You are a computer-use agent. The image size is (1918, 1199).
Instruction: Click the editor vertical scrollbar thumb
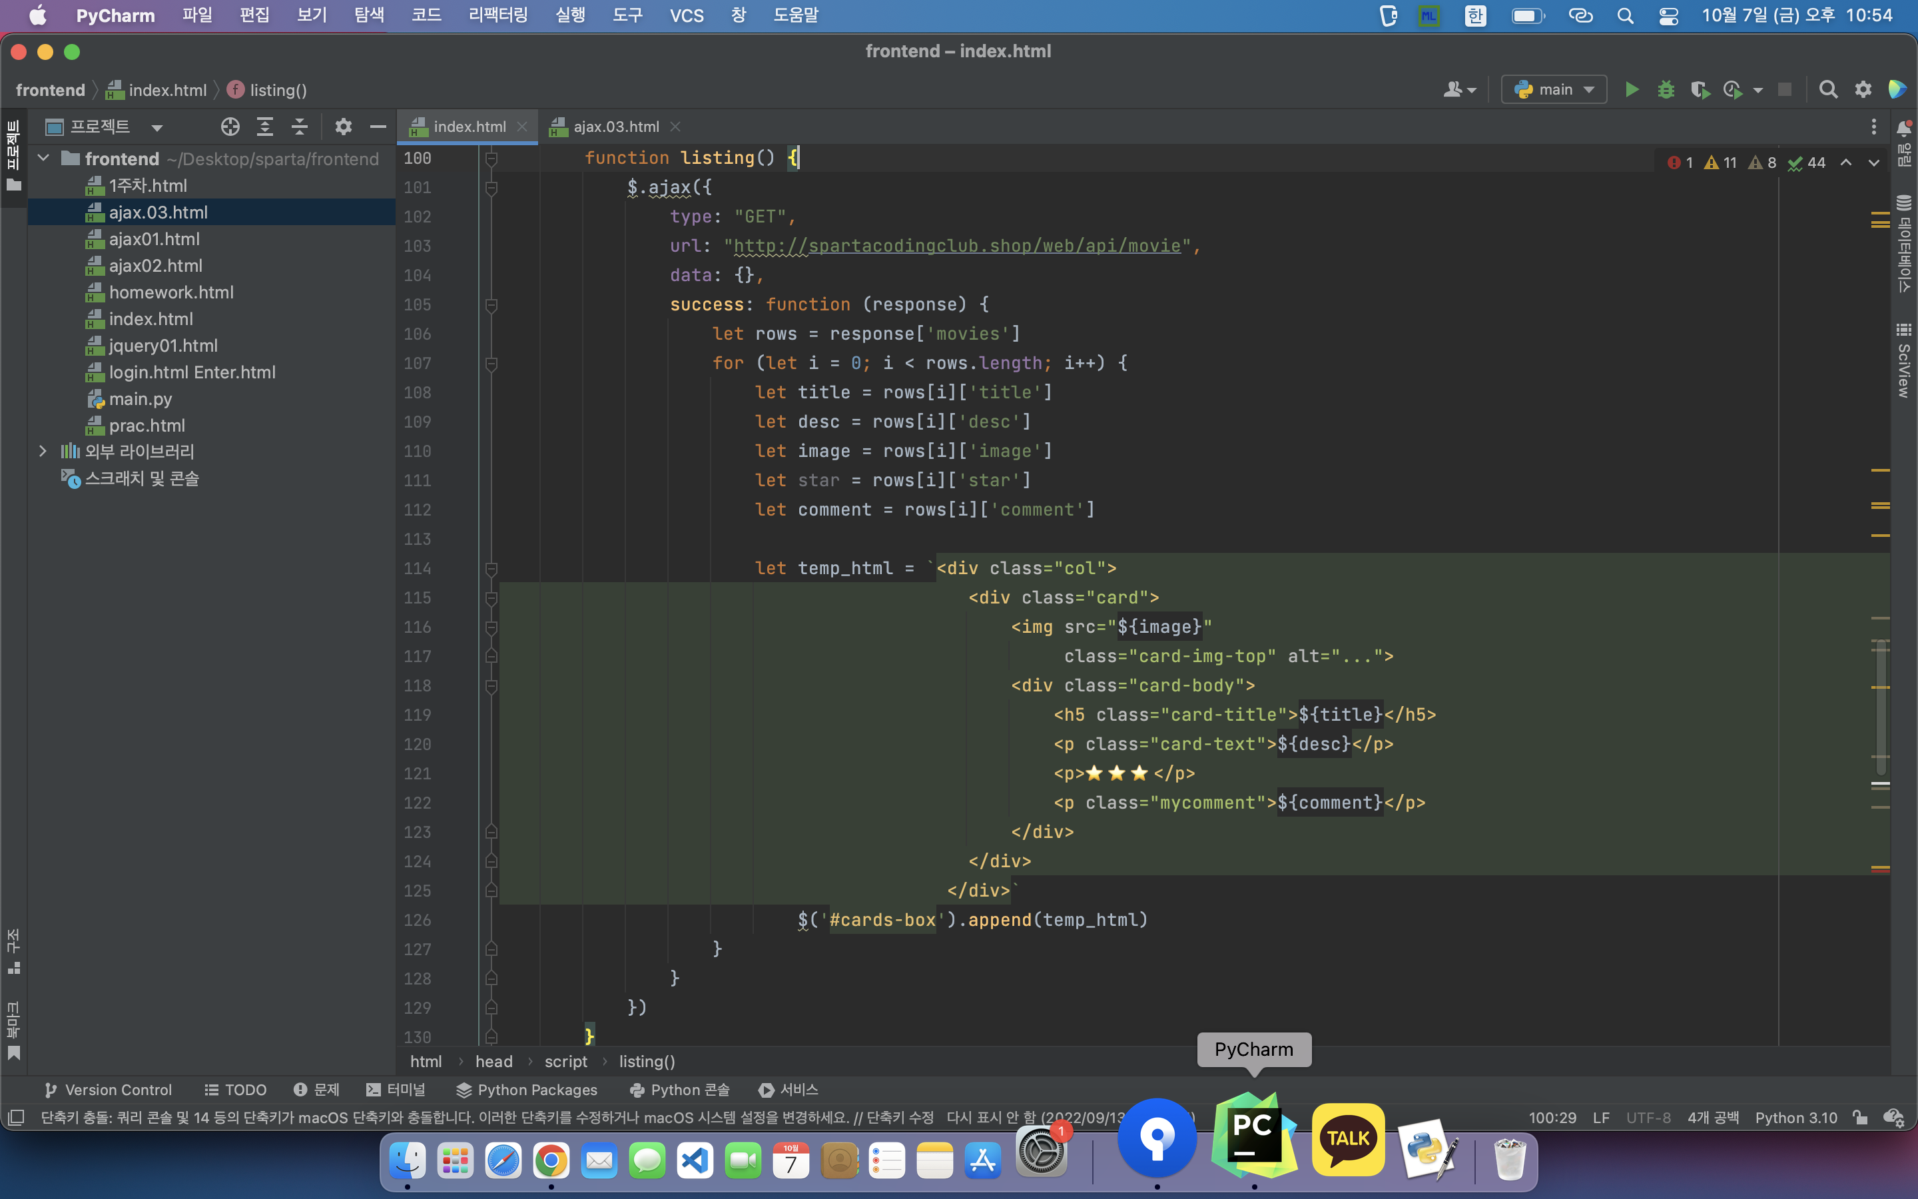[1881, 707]
